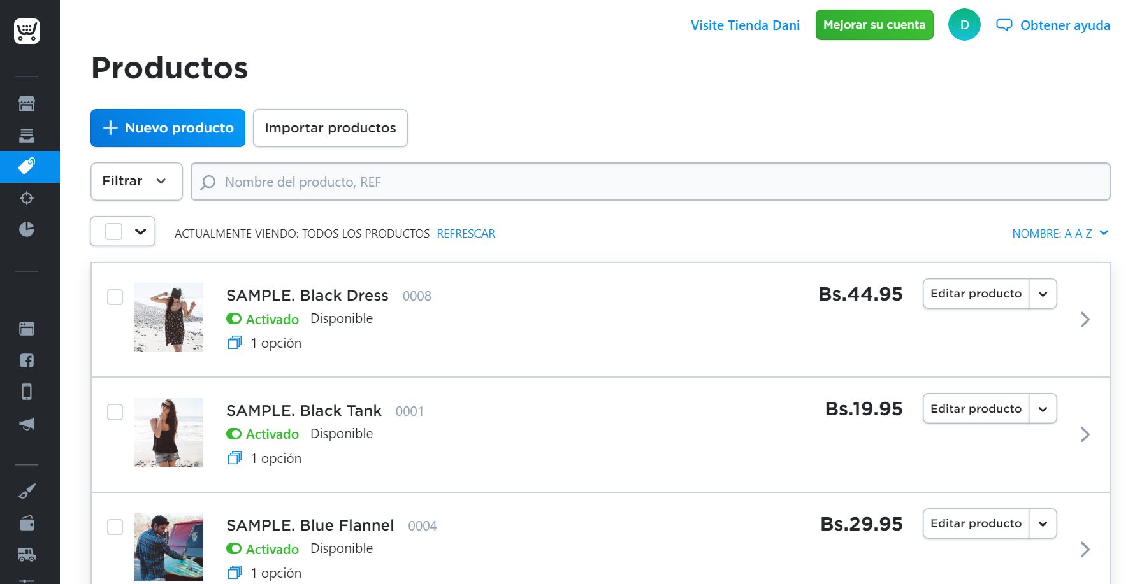Screen dimensions: 1135x584
Task: Open the design paintbrush sidebar icon
Action: [x=27, y=491]
